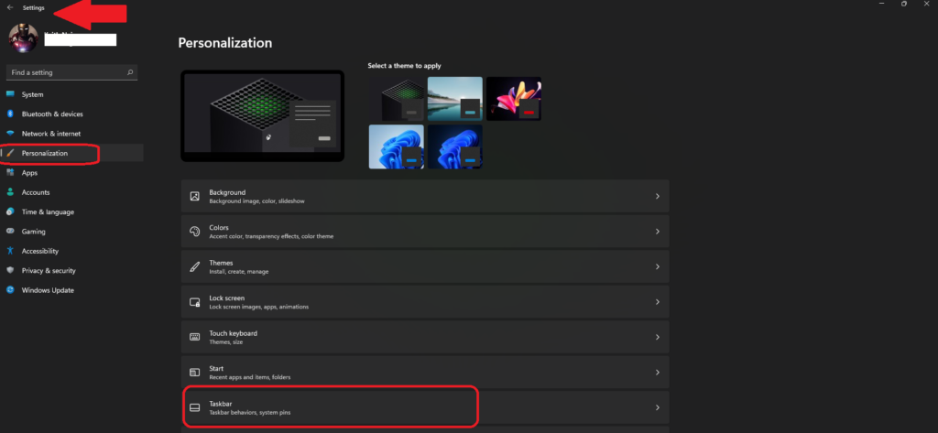Open Accounts section in sidebar
This screenshot has width=938, height=433.
pyautogui.click(x=71, y=192)
